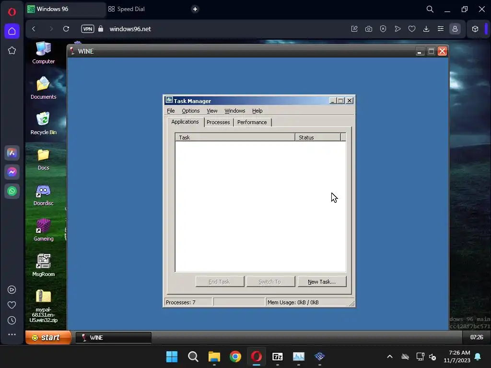The image size is (491, 368).
Task: Switch to the Processes tab
Action: click(218, 122)
